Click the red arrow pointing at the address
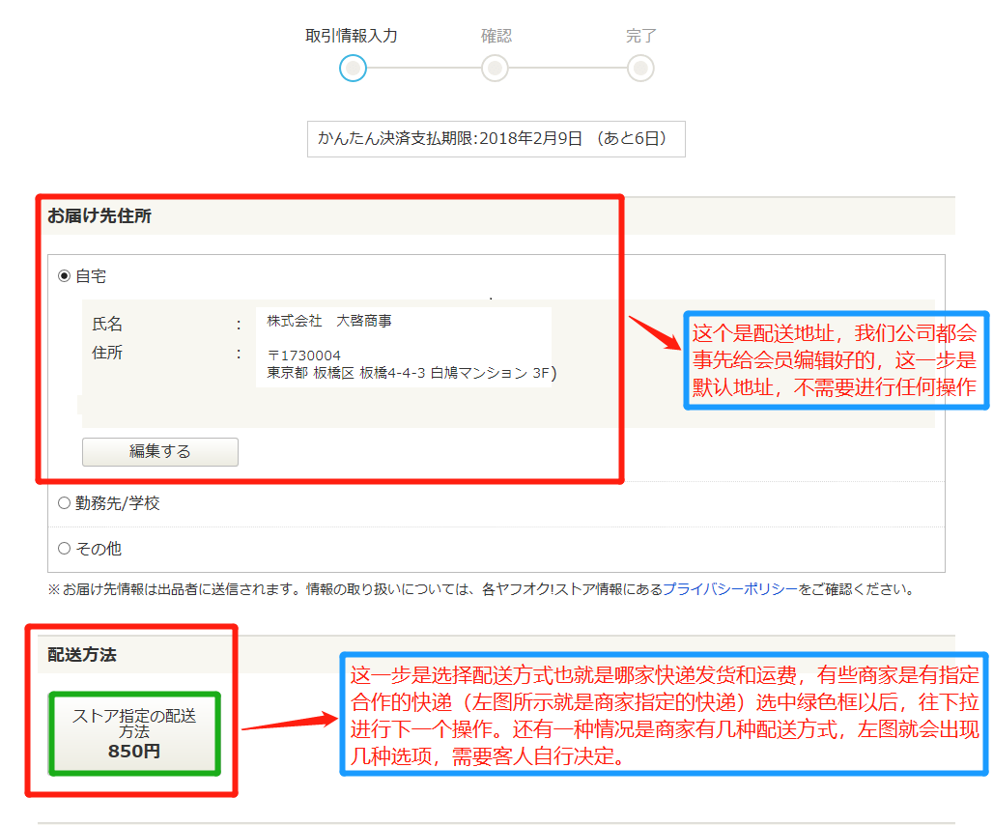This screenshot has width=993, height=825. click(655, 332)
